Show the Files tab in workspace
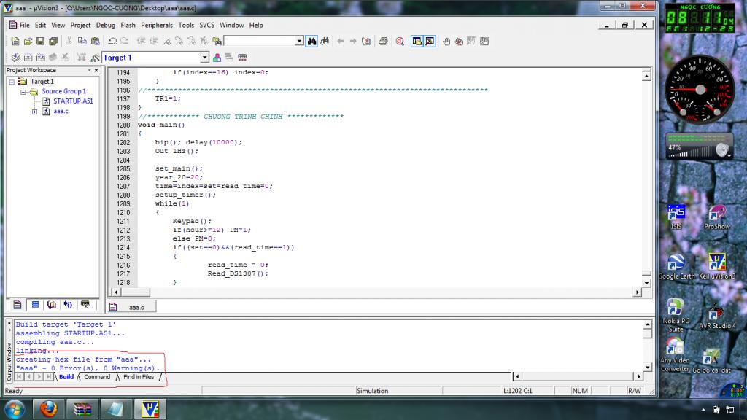Screen dimensions: 747x420 [18, 305]
